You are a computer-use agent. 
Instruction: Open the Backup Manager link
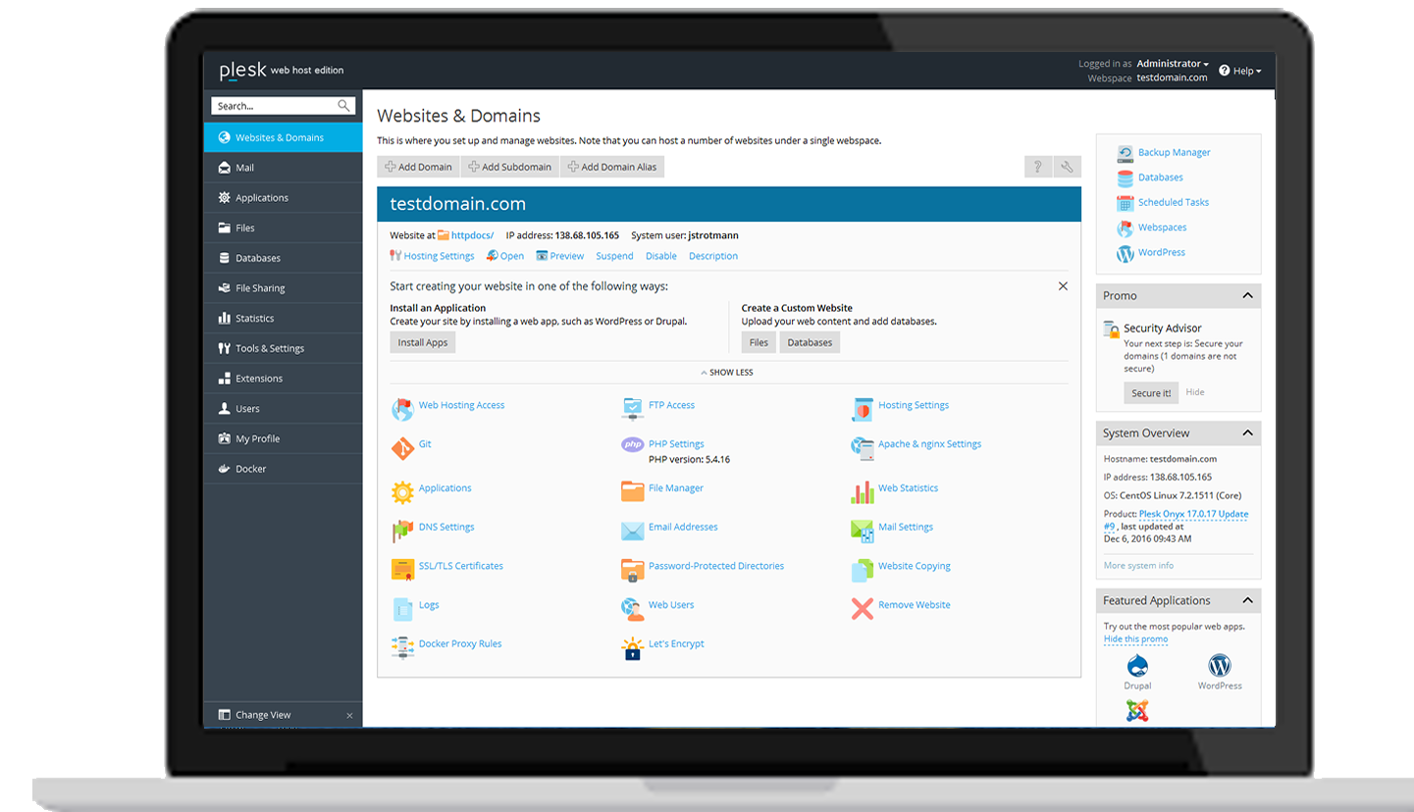tap(1174, 152)
